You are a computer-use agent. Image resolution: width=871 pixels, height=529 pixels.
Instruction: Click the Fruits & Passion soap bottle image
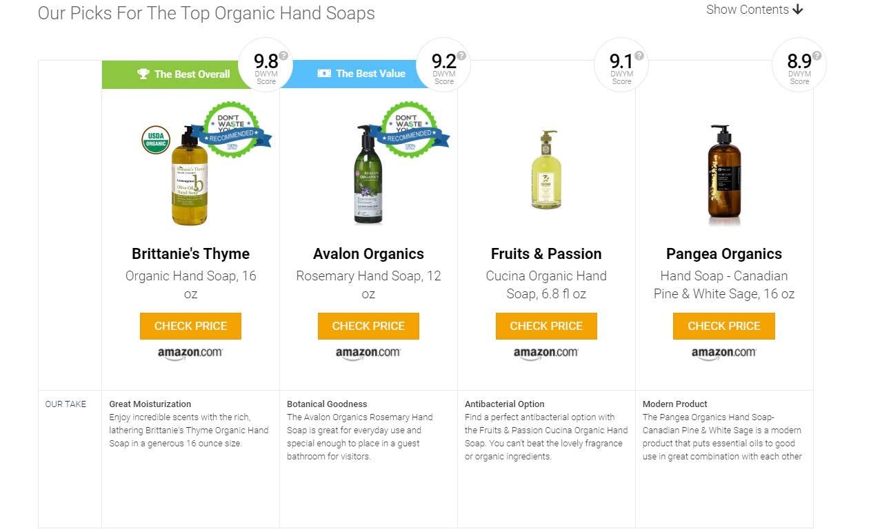(x=546, y=169)
